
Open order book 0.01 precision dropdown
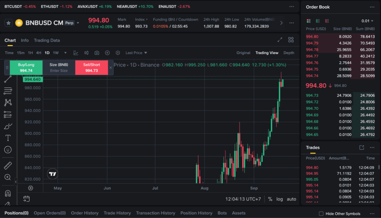(x=368, y=21)
